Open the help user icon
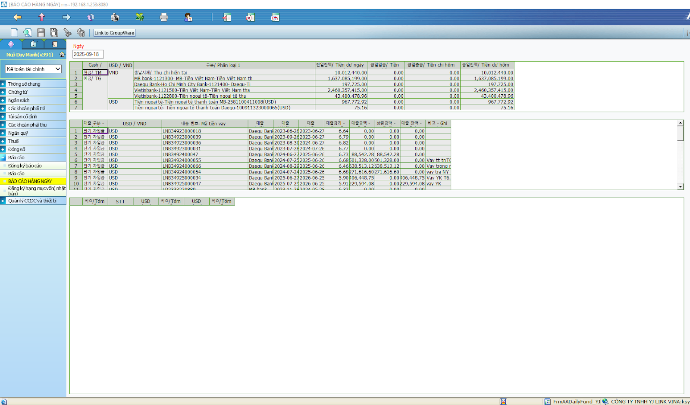Screen dimensions: 690x405 click(x=188, y=17)
